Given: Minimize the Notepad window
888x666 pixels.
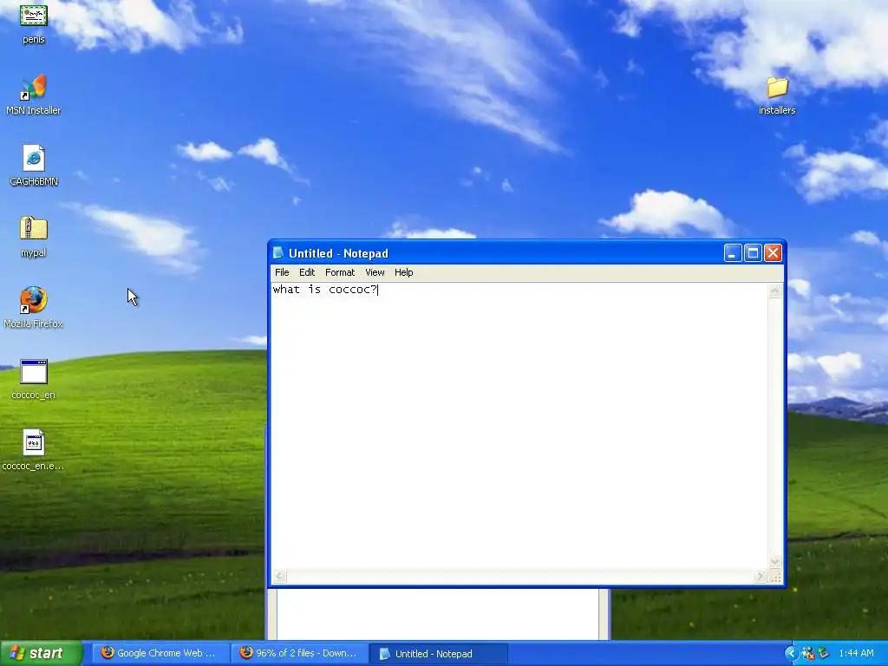Looking at the screenshot, I should pyautogui.click(x=732, y=252).
